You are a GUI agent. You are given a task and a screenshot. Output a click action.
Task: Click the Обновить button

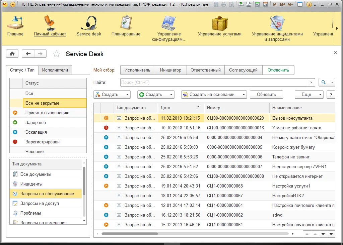pos(266,95)
